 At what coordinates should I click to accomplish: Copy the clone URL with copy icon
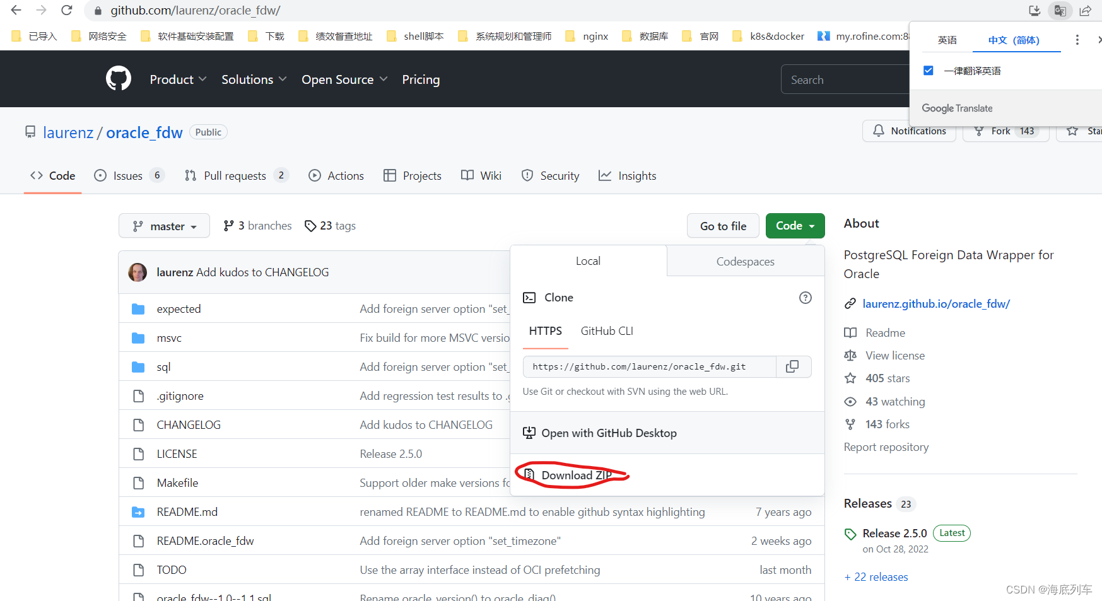pos(792,366)
